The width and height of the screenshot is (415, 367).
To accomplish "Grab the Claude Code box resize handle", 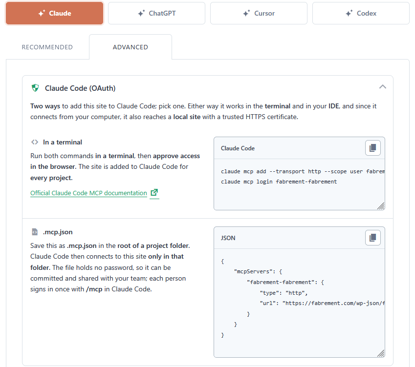I will [x=381, y=206].
